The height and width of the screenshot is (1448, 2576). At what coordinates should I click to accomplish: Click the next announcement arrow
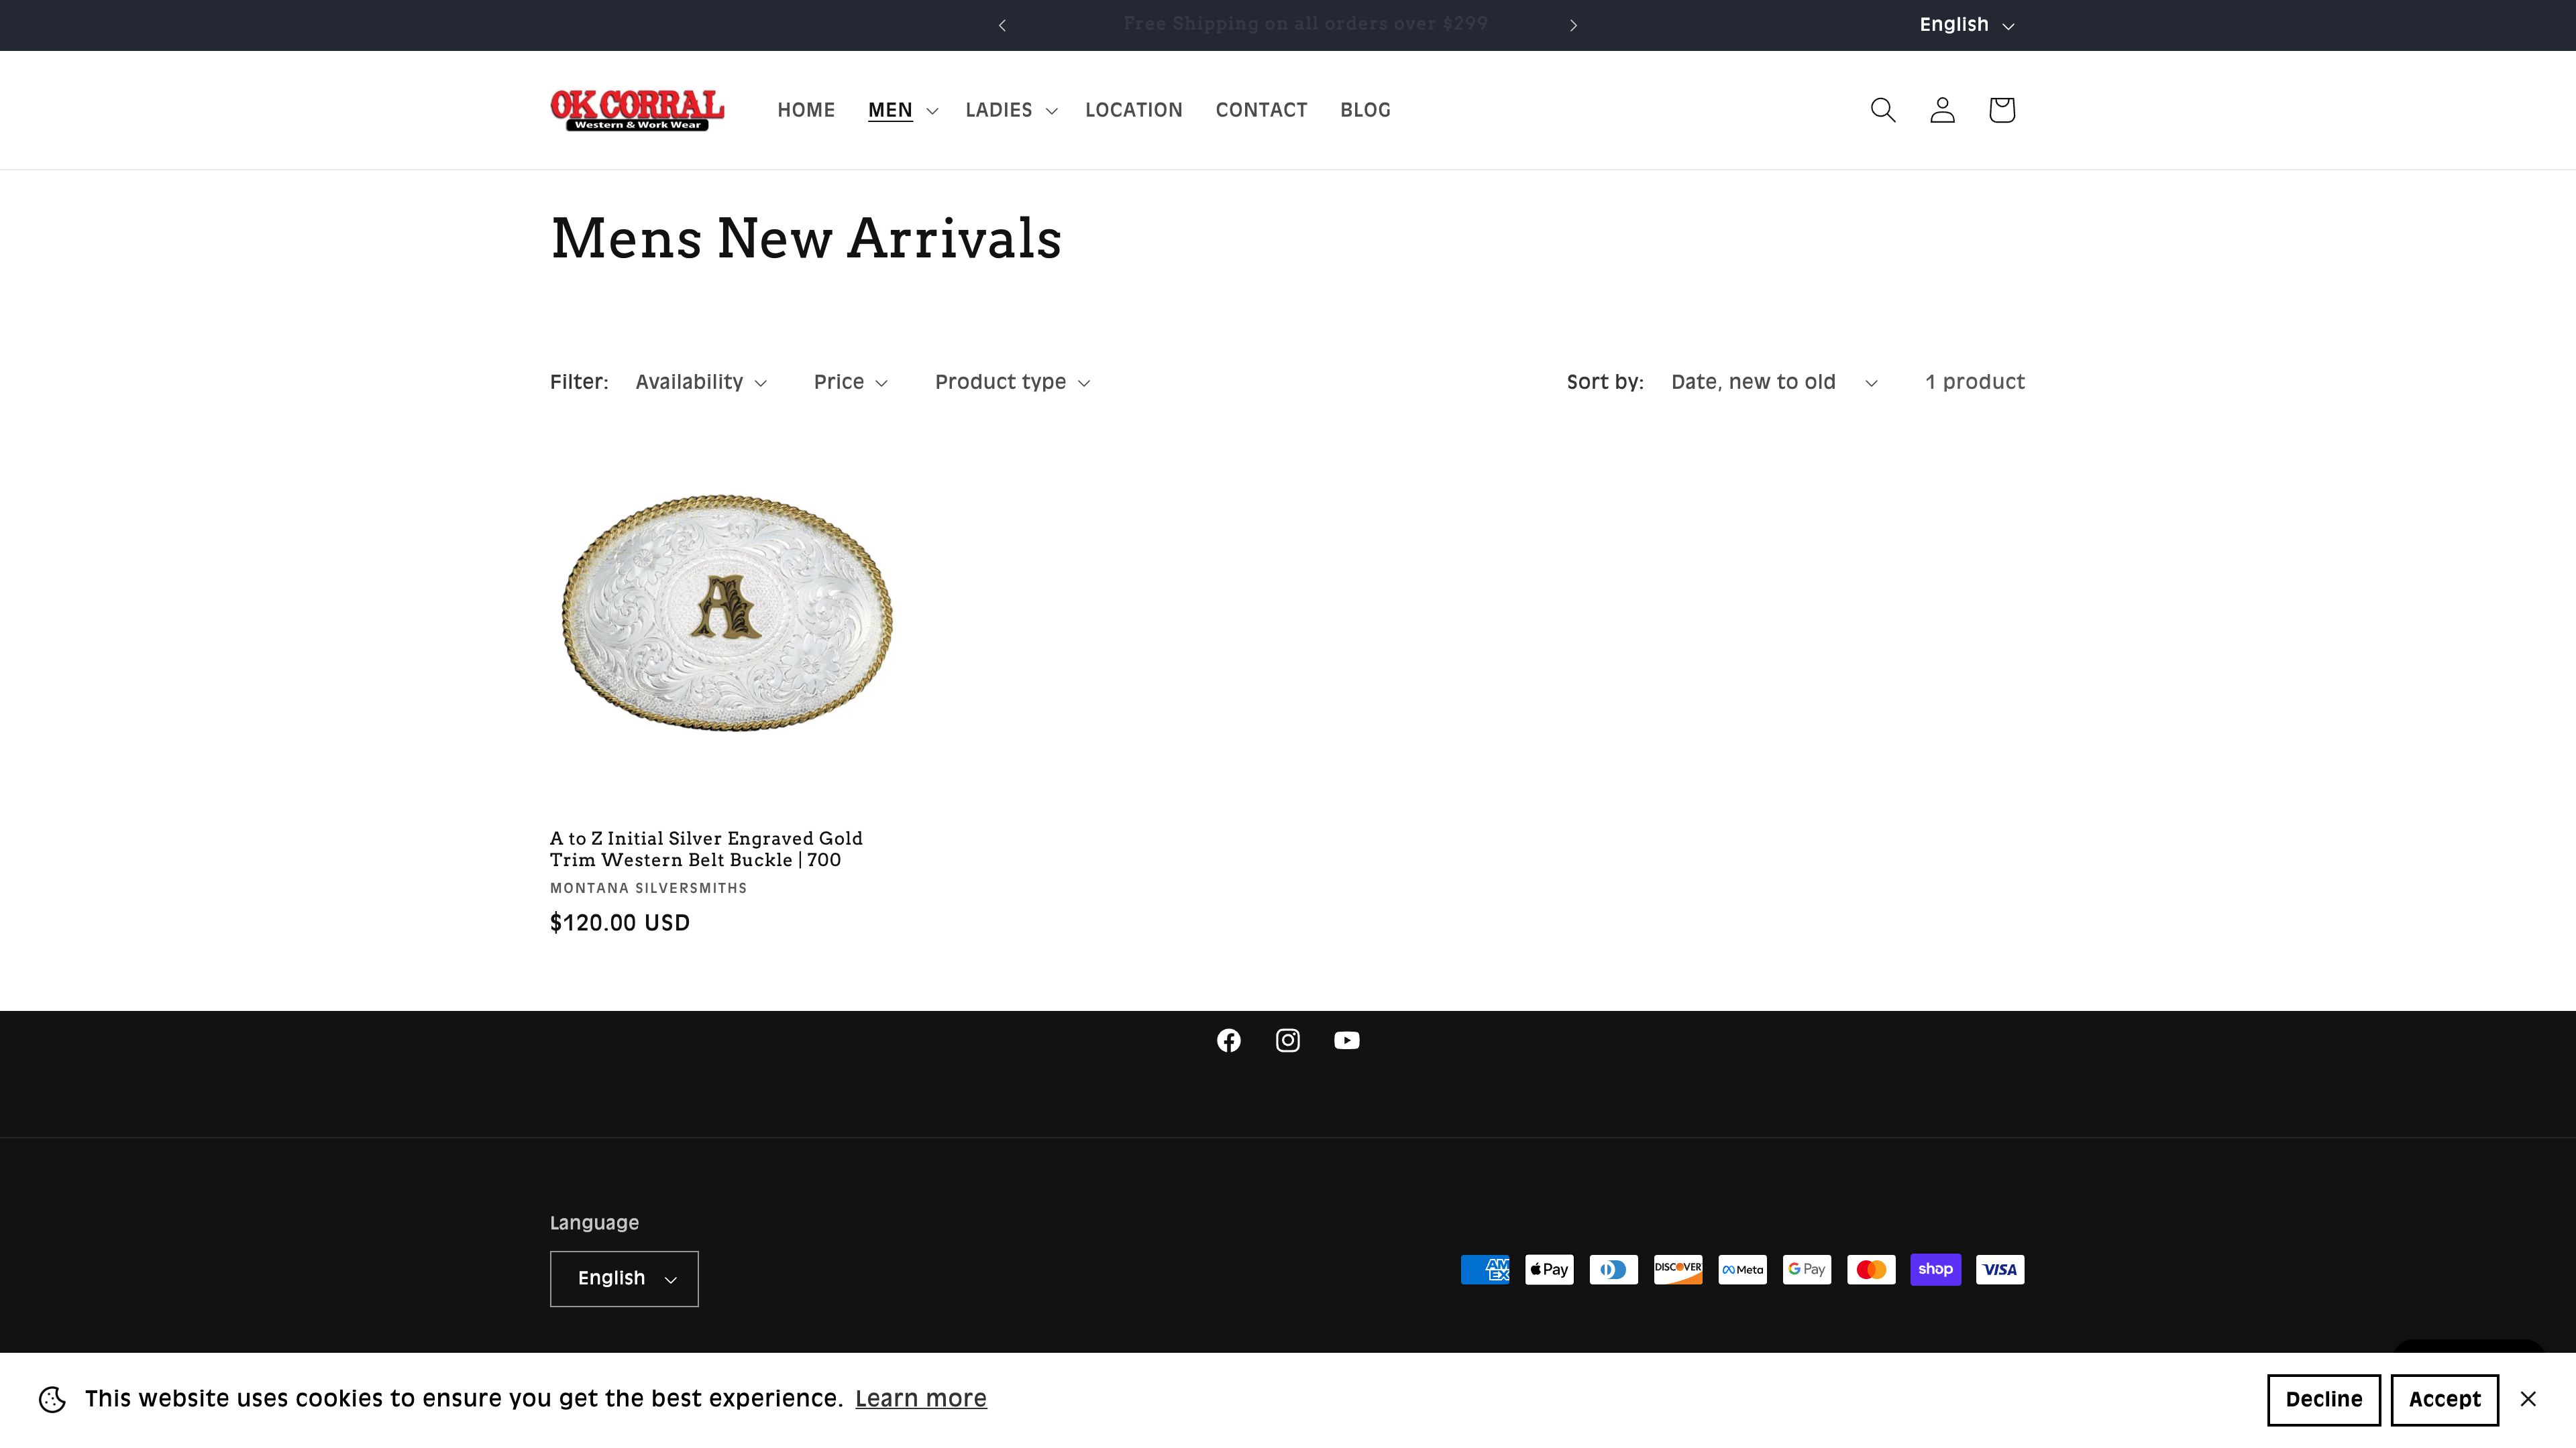pos(1573,24)
